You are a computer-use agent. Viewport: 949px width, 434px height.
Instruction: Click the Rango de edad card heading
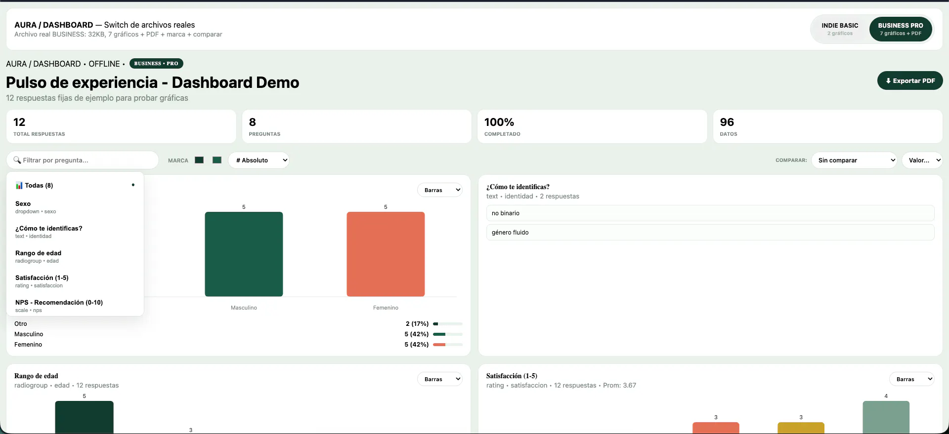coord(36,376)
